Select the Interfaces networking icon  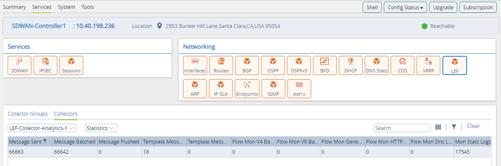195,65
